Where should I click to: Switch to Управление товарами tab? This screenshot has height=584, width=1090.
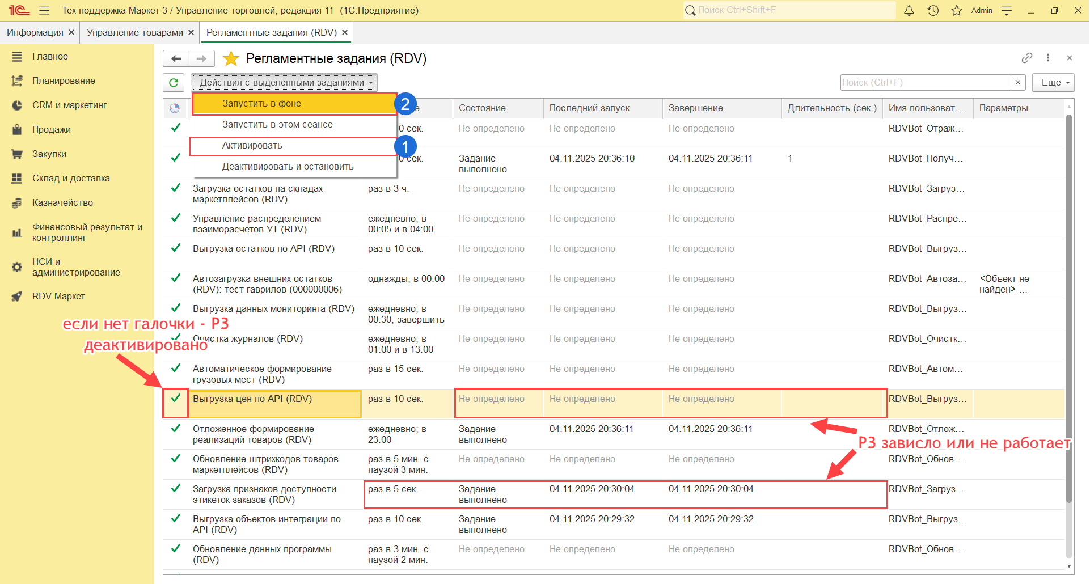coord(135,32)
